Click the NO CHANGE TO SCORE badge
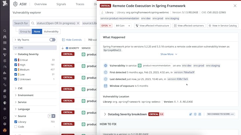The width and height of the screenshot is (241, 135). pyautogui.click(x=221, y=114)
